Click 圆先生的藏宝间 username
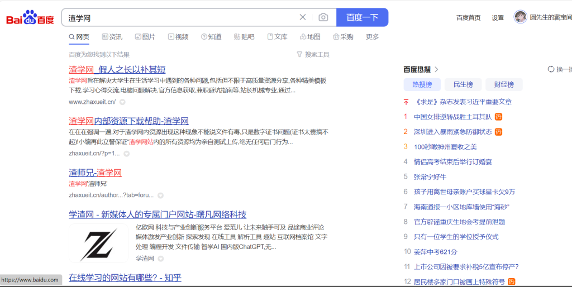This screenshot has height=287, width=572. [551, 17]
